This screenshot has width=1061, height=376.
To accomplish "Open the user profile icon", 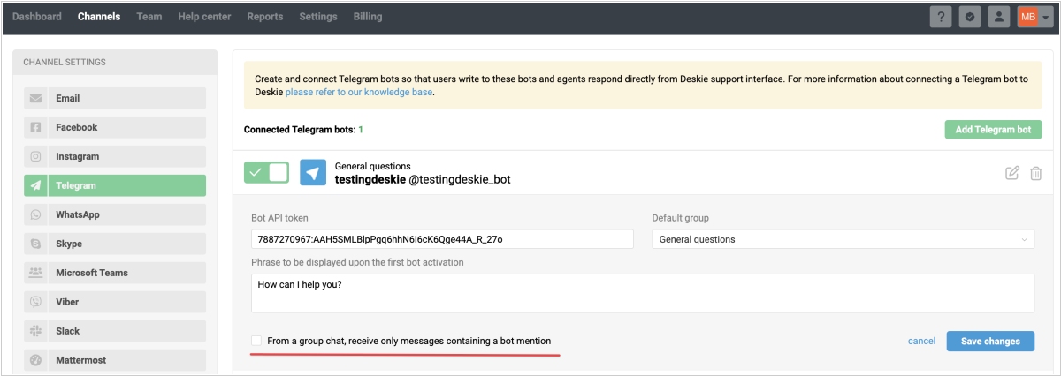I will click(x=999, y=17).
